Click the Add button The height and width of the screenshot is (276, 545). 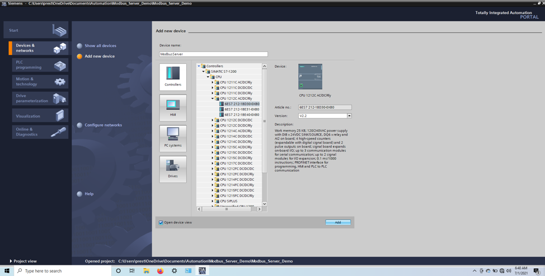(338, 222)
